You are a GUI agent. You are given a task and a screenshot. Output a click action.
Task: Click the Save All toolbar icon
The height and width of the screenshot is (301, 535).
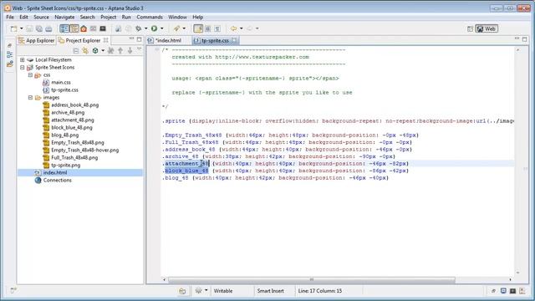(x=39, y=28)
